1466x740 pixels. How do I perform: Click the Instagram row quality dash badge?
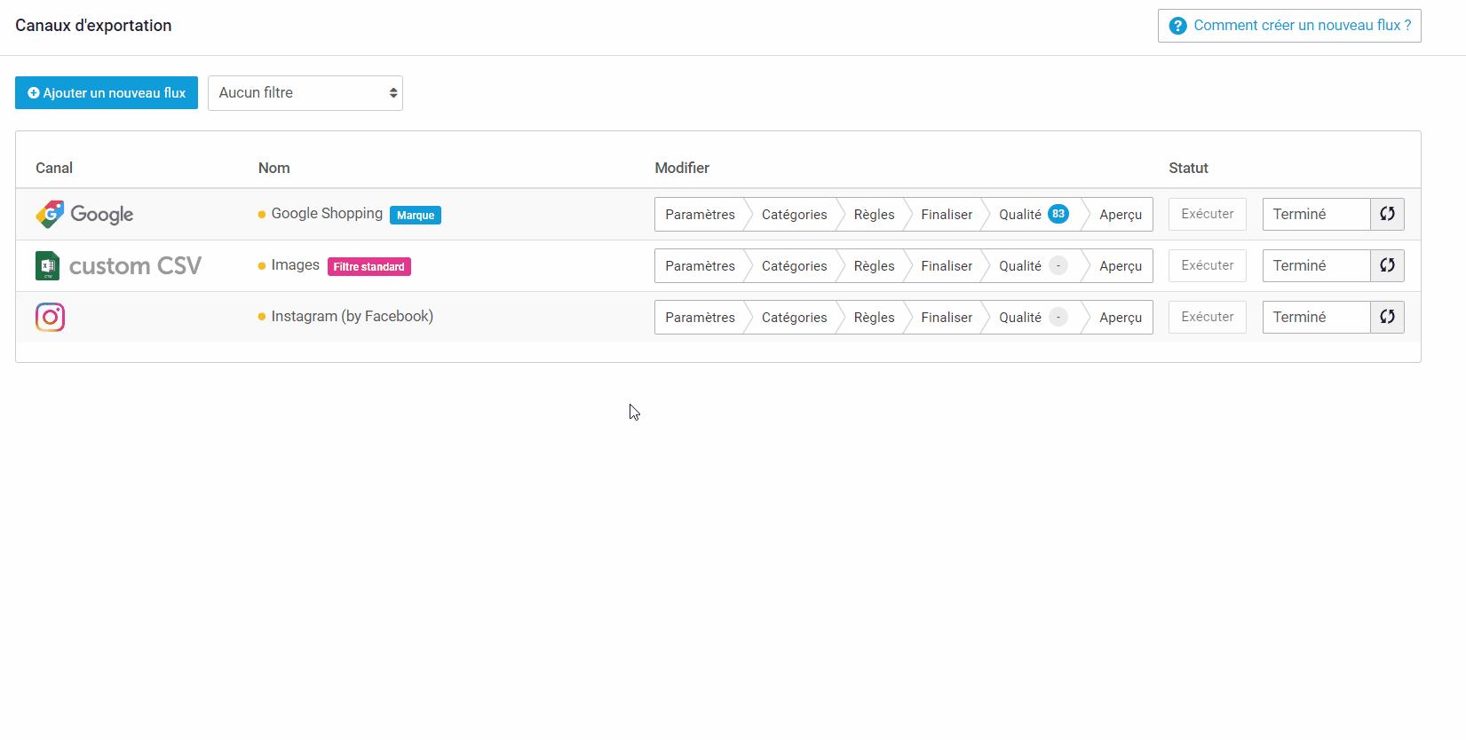pyautogui.click(x=1058, y=317)
